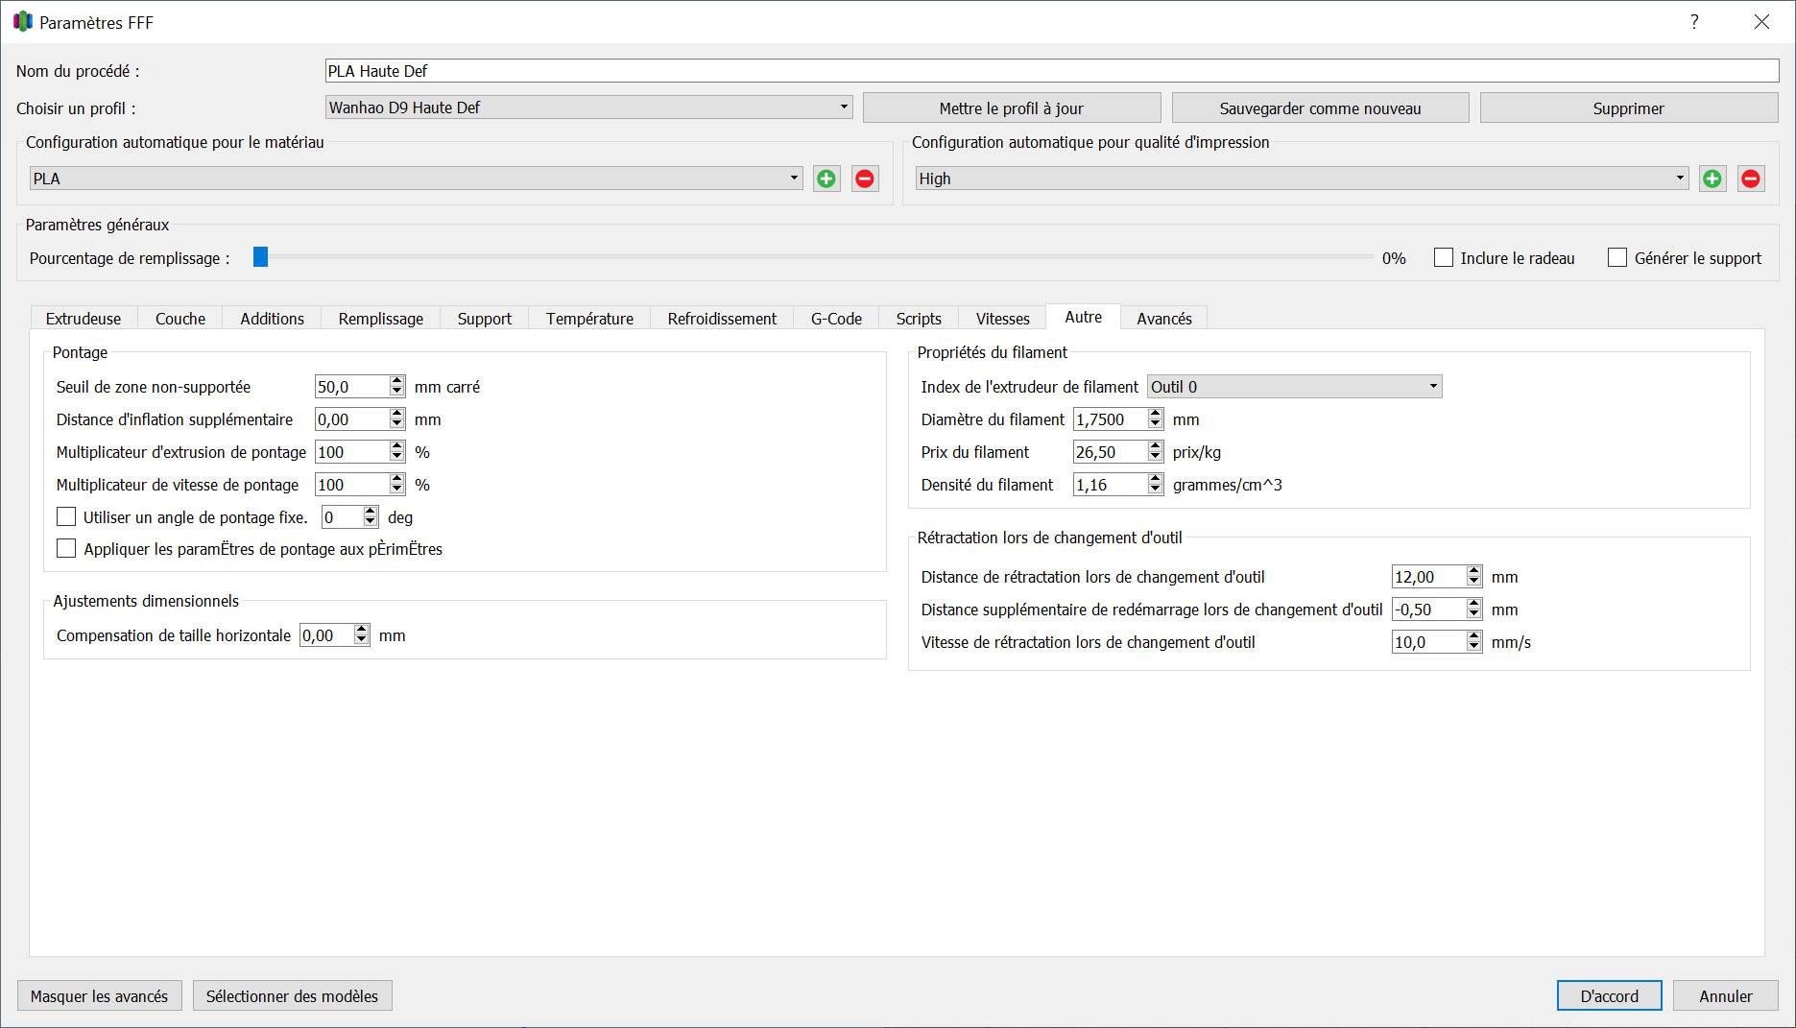The width and height of the screenshot is (1796, 1028).
Task: Decrease Multiplicateur de vitesse de pontage value
Action: 397,490
